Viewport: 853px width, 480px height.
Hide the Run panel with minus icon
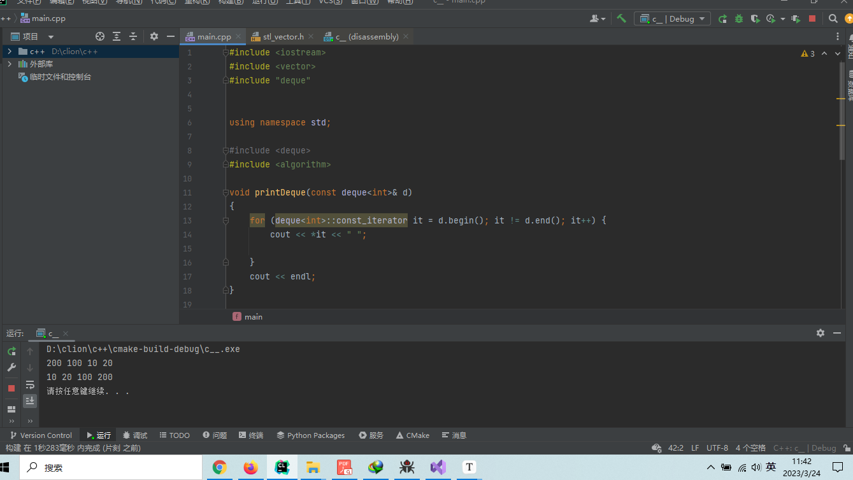(838, 333)
